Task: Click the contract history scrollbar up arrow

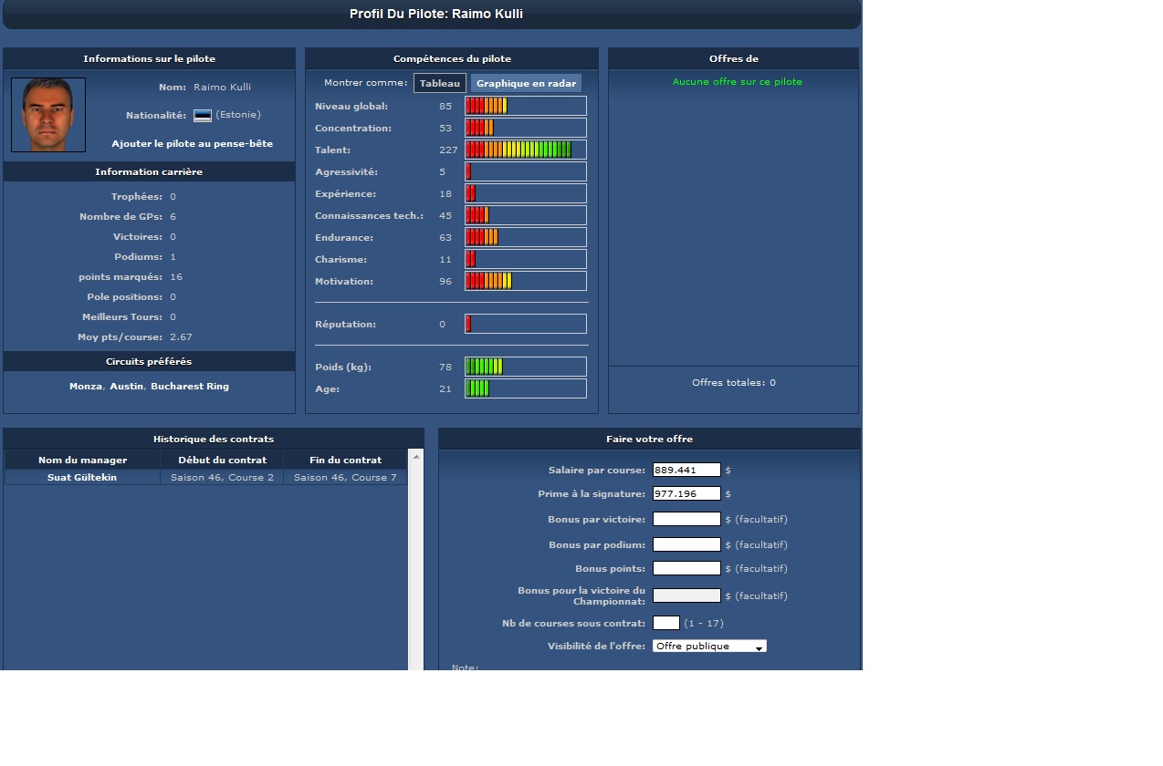Action: coord(416,456)
